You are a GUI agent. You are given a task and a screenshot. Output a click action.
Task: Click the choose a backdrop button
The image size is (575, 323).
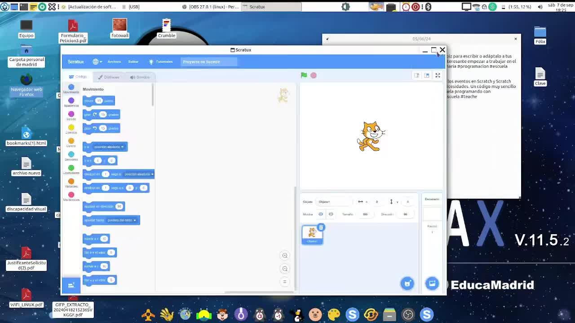click(x=432, y=283)
